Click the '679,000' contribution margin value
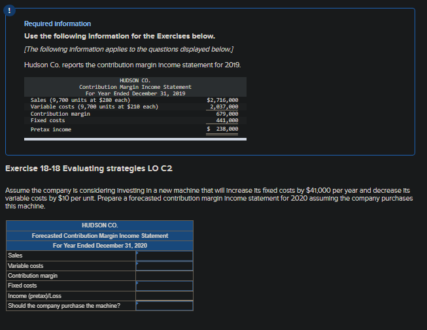Image resolution: width=427 pixels, height=330 pixels. pos(227,114)
